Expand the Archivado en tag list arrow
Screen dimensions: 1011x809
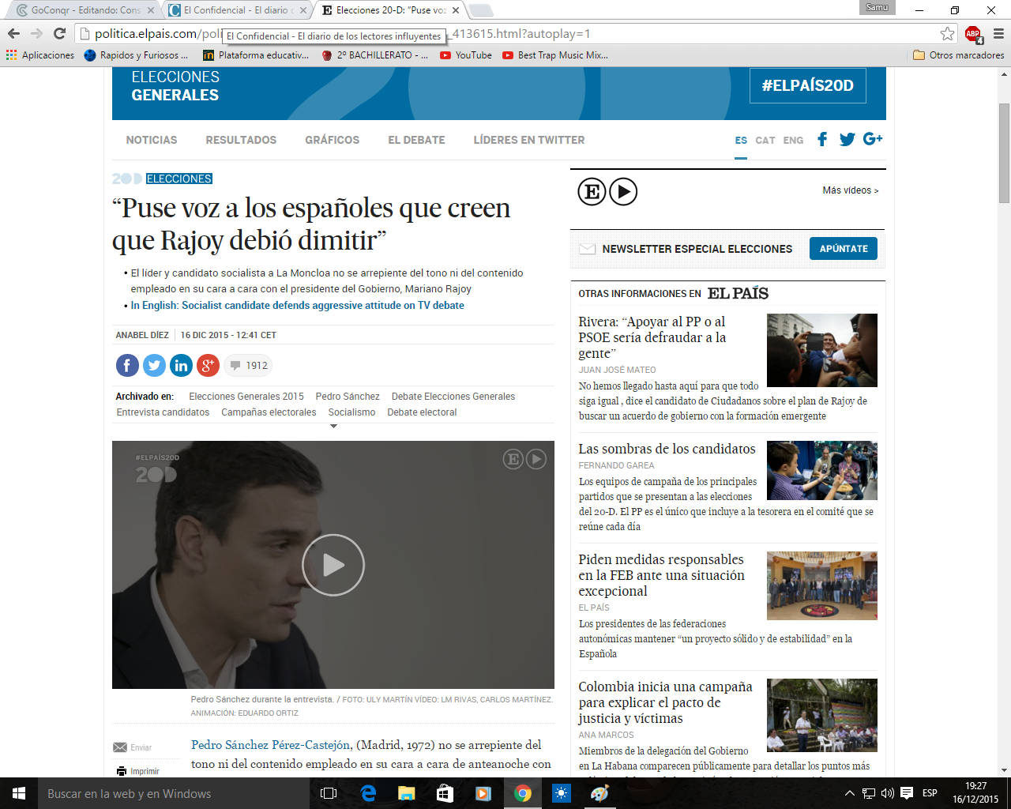[x=333, y=427]
